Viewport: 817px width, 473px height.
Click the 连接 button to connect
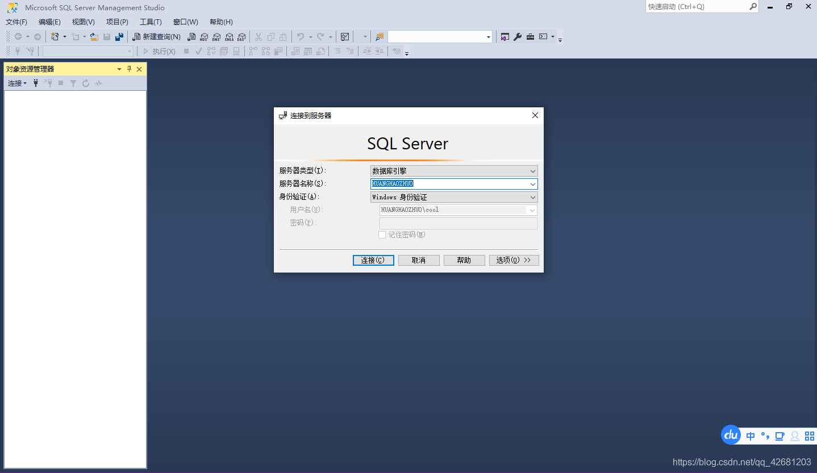click(373, 260)
